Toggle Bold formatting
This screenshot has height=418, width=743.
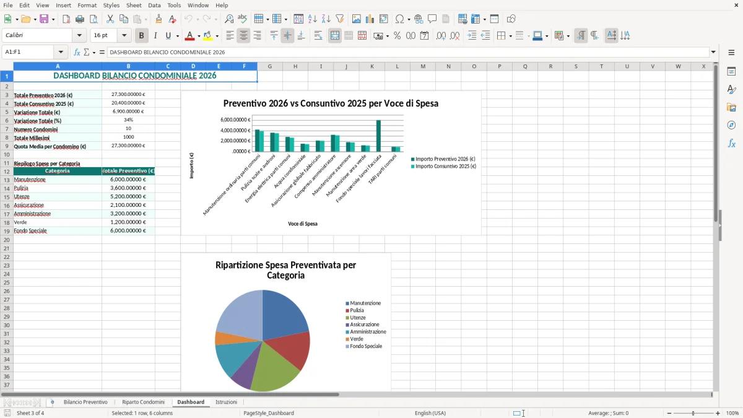click(x=142, y=36)
